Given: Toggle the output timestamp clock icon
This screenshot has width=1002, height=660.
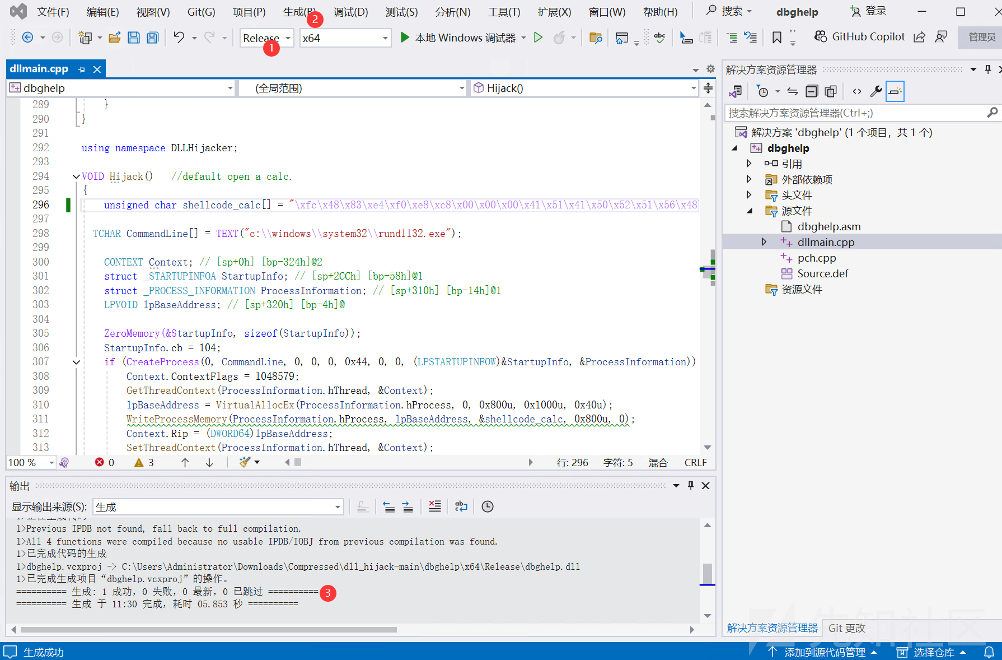Looking at the screenshot, I should pos(488,506).
